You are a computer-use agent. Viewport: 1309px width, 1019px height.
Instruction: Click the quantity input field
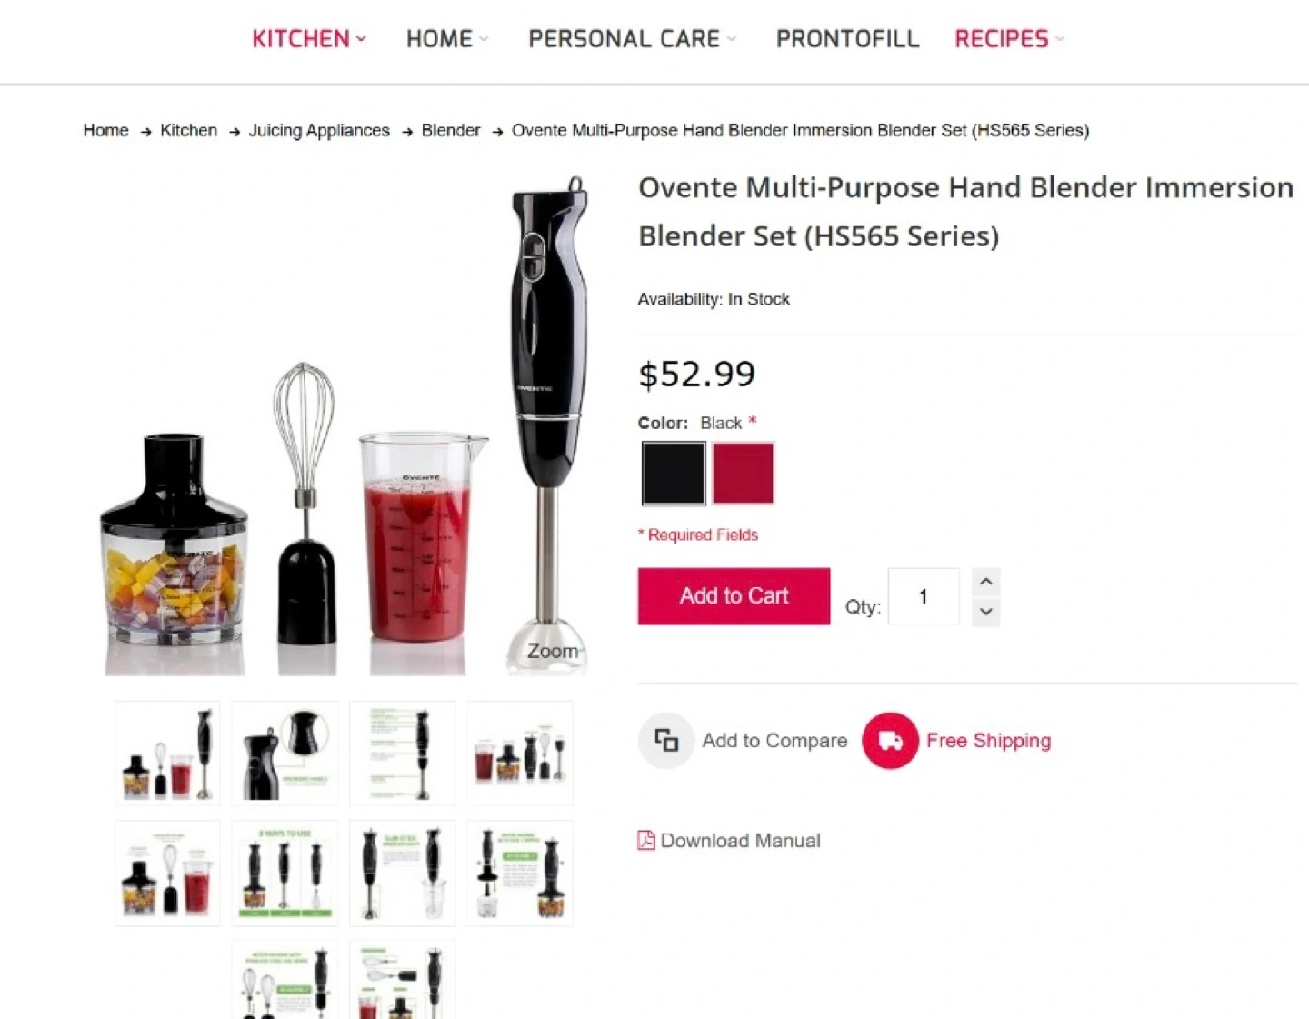tap(924, 596)
